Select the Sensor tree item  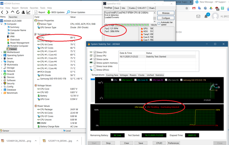coord(13,49)
